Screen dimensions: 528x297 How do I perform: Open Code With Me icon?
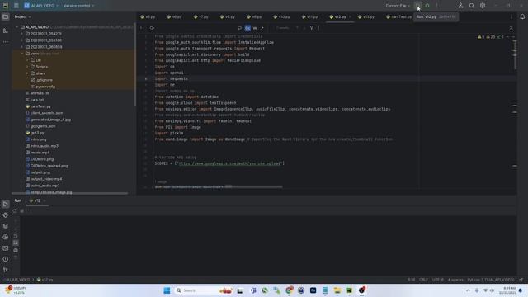click(460, 6)
